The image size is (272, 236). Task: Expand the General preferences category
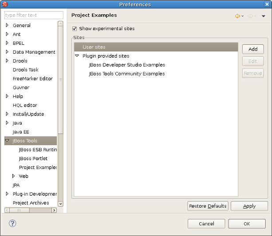[7, 25]
